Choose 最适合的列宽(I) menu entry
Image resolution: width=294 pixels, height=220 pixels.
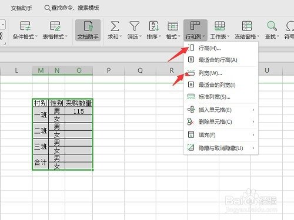click(x=221, y=85)
